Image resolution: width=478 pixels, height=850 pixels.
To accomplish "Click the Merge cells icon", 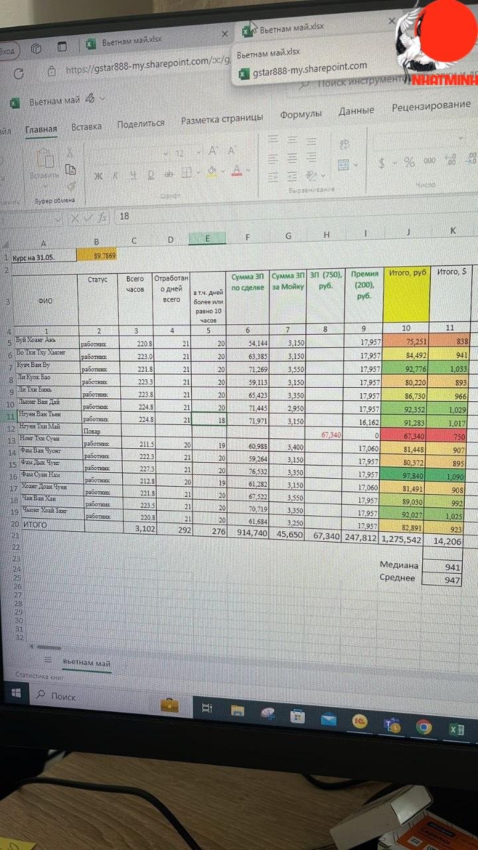I will [343, 164].
